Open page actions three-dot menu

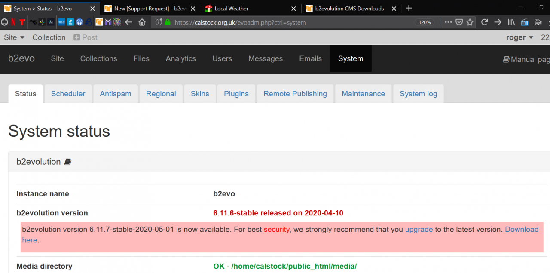(x=448, y=22)
